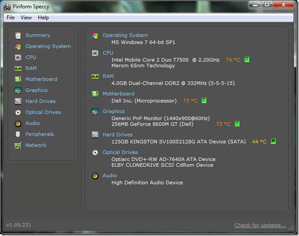Click the Peripherals mouse icon in sidebar
Image resolution: width=299 pixels, height=236 pixels.
(x=18, y=134)
